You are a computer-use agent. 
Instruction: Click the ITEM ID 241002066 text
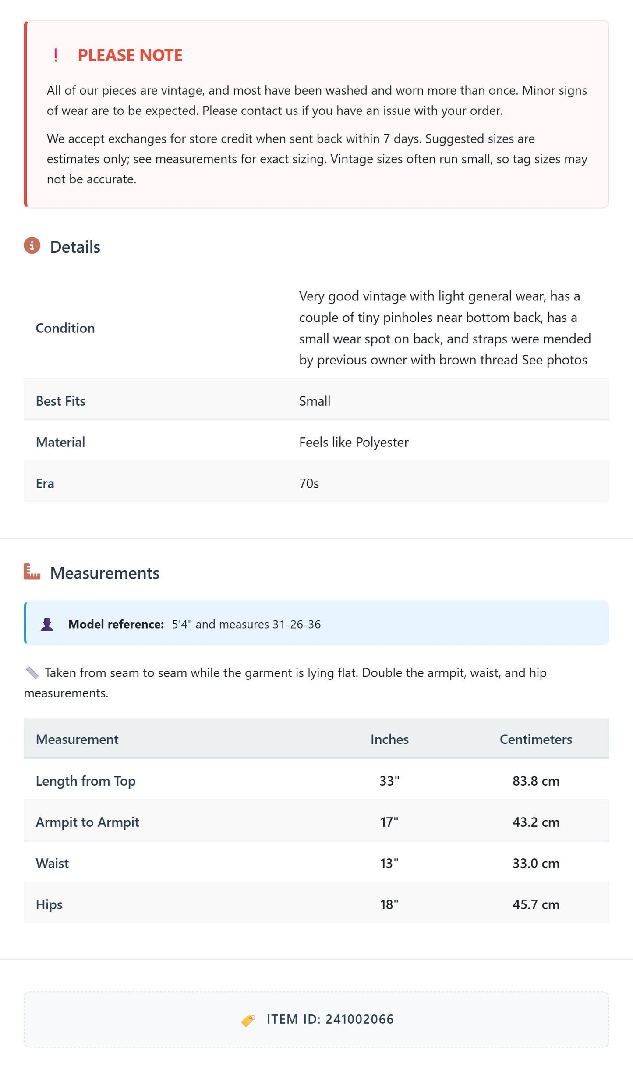[x=330, y=1019]
